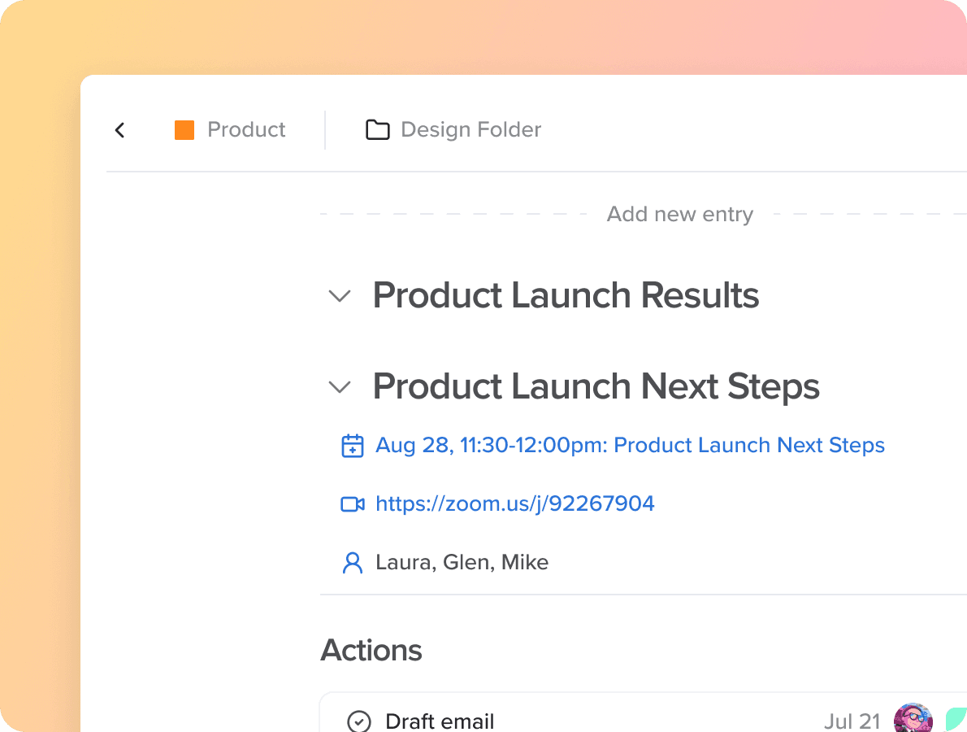Open Aug 28 meeting event link
Viewport: 967px width, 732px height.
click(x=630, y=445)
